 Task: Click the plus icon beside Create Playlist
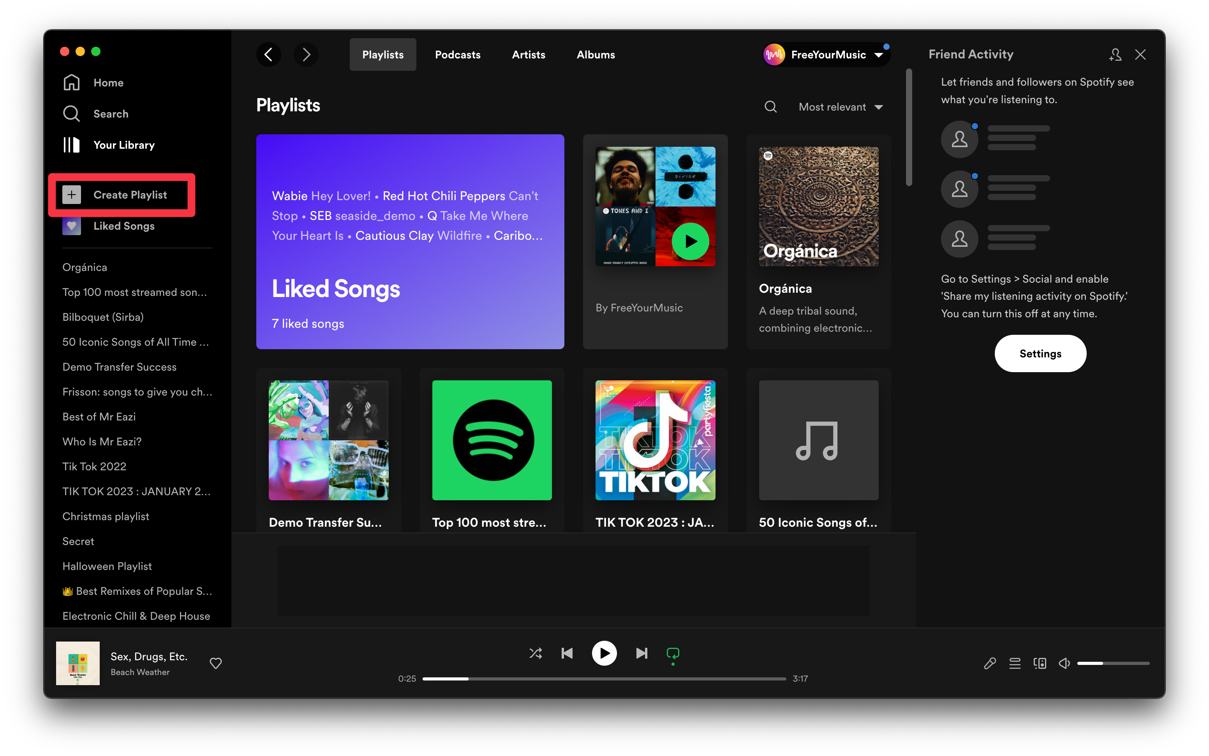(72, 195)
